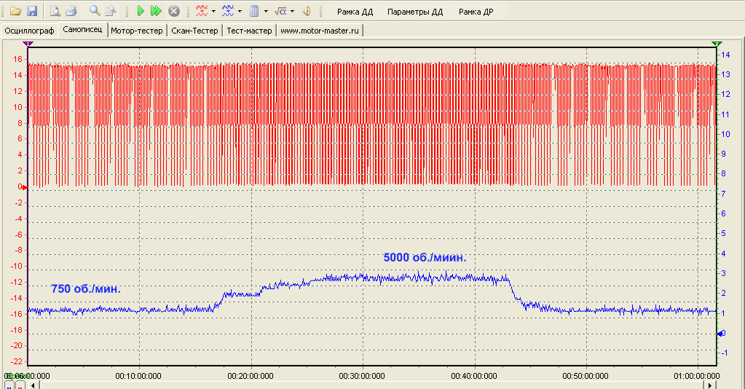Open Параметры ДД
Screen dimensions: 745x389
(415, 12)
